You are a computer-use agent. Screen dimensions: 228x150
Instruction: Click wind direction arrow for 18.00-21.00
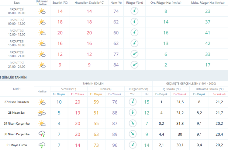tap(134, 54)
